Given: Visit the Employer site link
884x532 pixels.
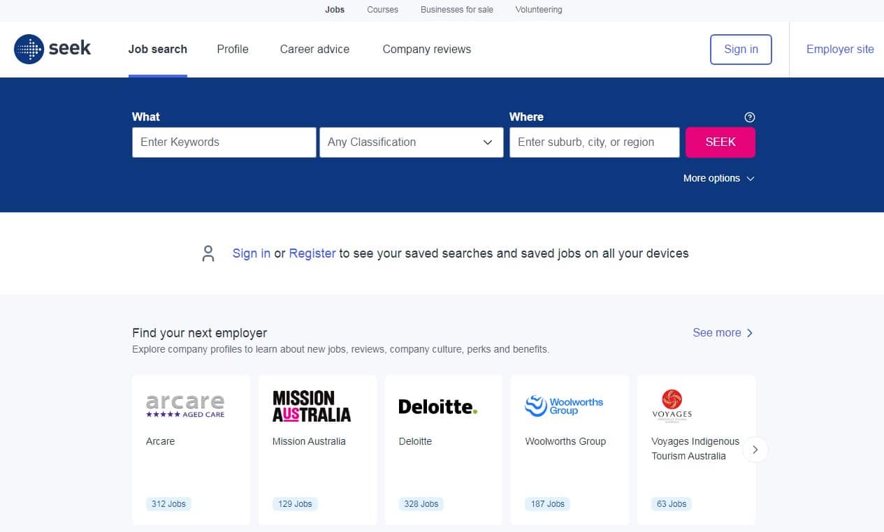Looking at the screenshot, I should [x=840, y=49].
